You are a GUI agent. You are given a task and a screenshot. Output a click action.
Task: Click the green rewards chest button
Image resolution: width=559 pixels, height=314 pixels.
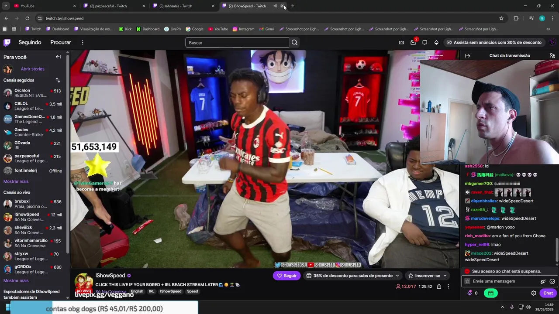pos(491,293)
